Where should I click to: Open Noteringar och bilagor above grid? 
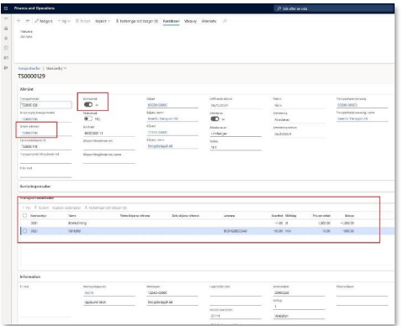tap(106, 208)
